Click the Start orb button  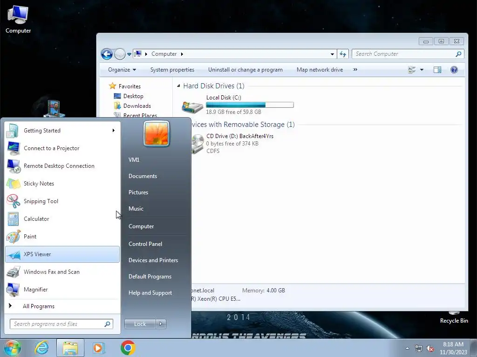pyautogui.click(x=13, y=348)
